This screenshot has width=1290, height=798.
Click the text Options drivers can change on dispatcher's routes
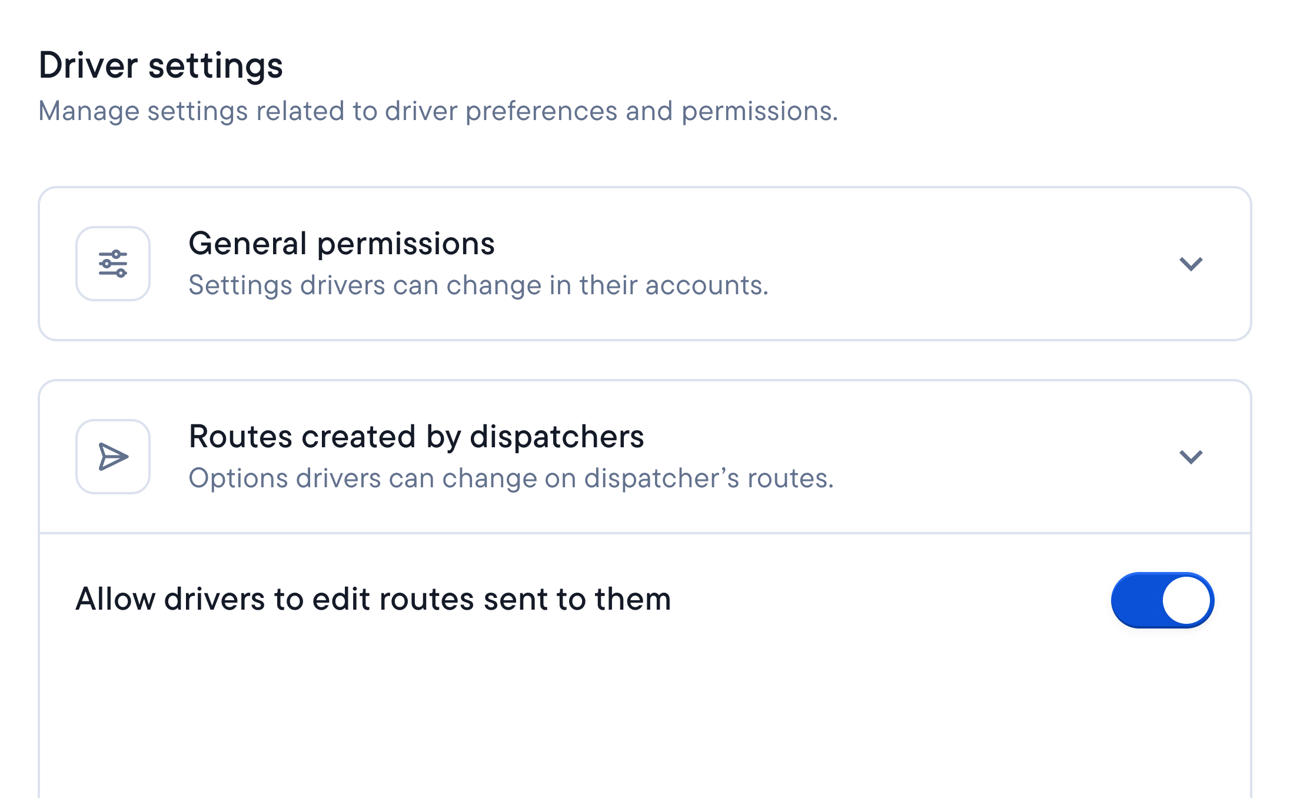(511, 478)
